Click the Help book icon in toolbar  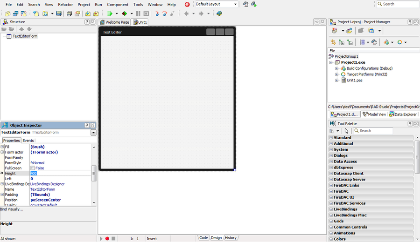pyautogui.click(x=219, y=13)
